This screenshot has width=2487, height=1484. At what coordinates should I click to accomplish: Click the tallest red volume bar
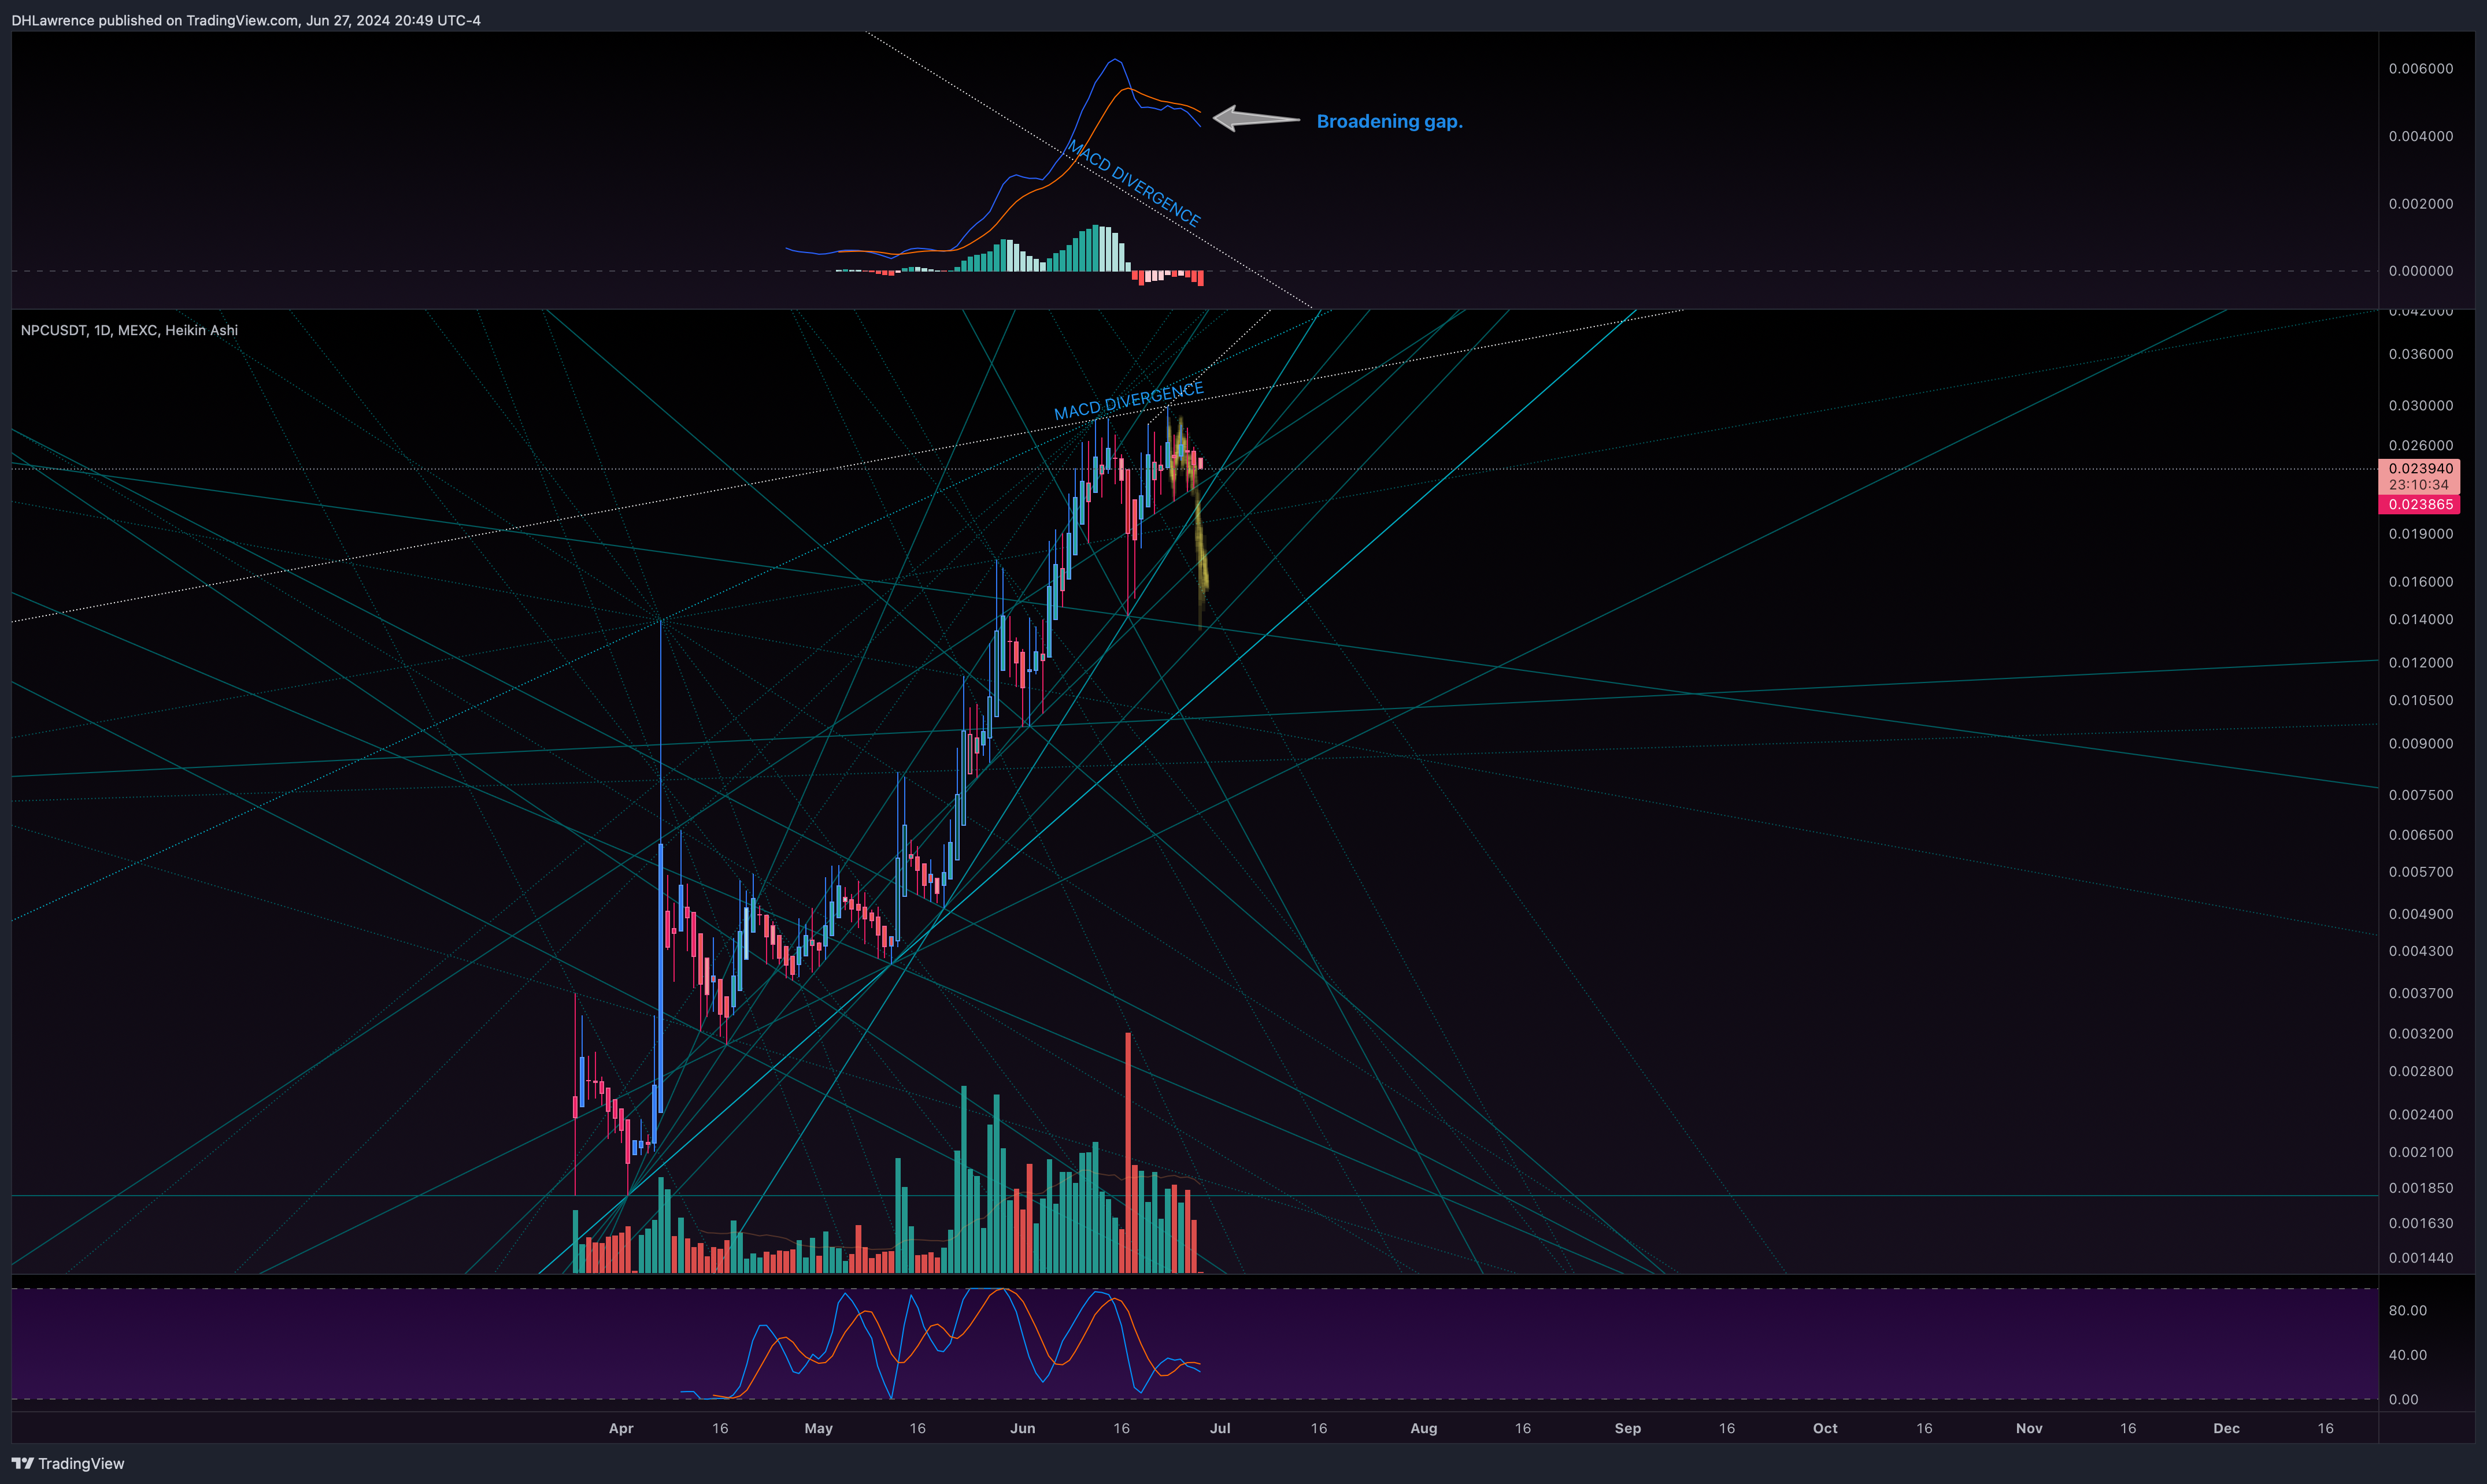[1128, 1152]
